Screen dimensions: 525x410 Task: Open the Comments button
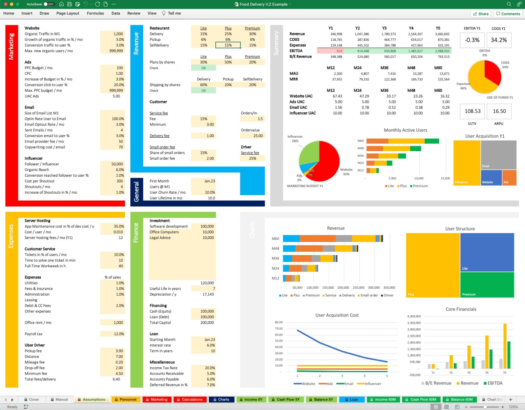[508, 14]
